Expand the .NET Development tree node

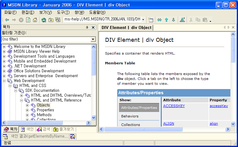click(4, 66)
